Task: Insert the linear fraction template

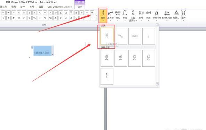Action: [x=135, y=36]
